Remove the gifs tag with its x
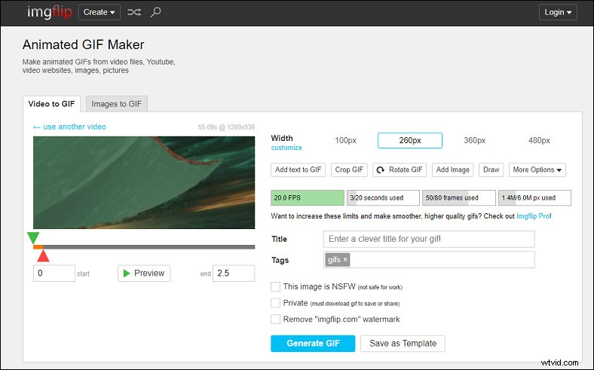This screenshot has height=370, width=594. tap(345, 259)
